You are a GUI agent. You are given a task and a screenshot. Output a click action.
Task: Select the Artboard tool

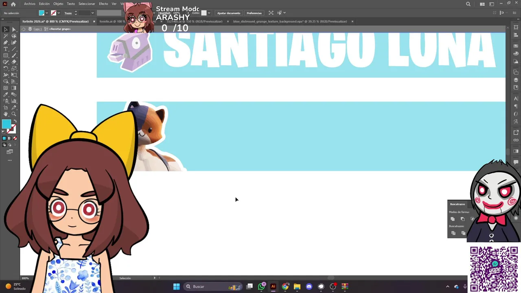coord(6,107)
